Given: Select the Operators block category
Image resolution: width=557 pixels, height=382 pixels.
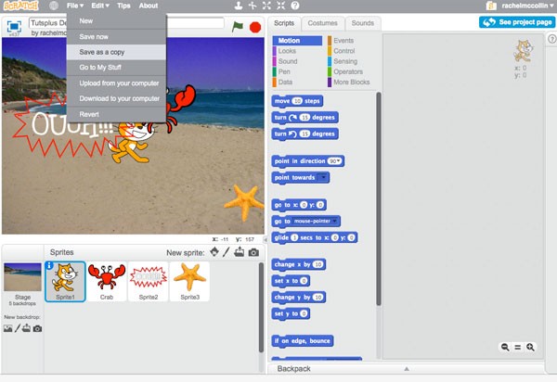Looking at the screenshot, I should (352, 71).
